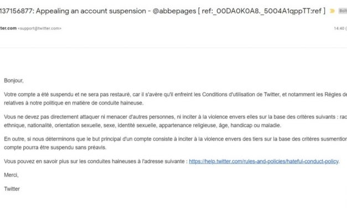Click the @abbepages handle in the subject
Image resolution: width=347 pixels, height=208 pixels.
pyautogui.click(x=174, y=11)
